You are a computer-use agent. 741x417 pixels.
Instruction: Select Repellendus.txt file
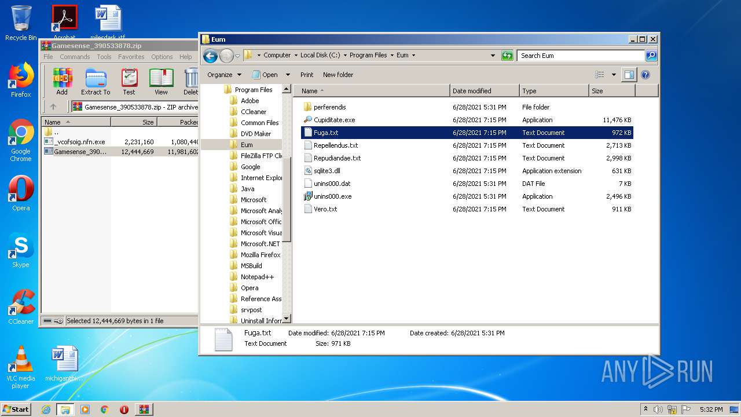pos(336,145)
